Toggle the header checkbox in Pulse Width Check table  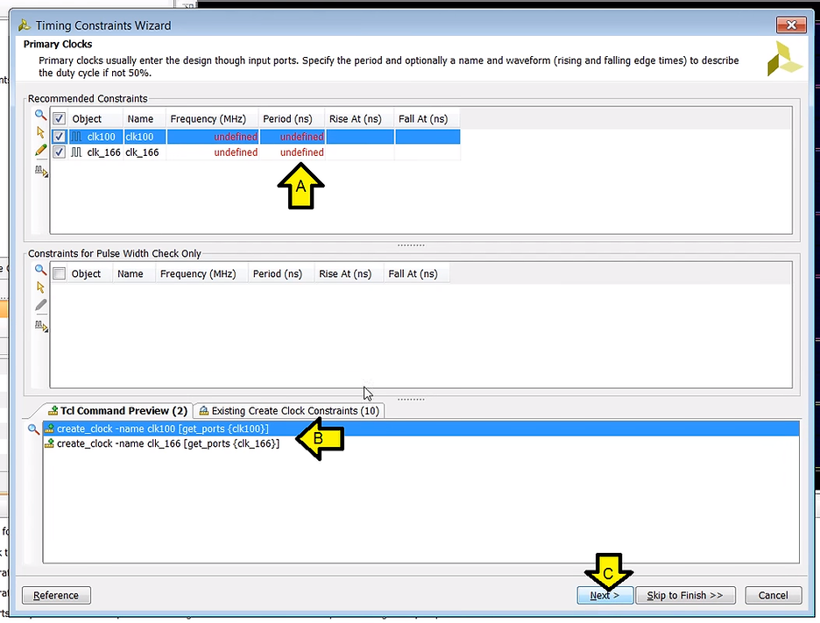coord(58,273)
